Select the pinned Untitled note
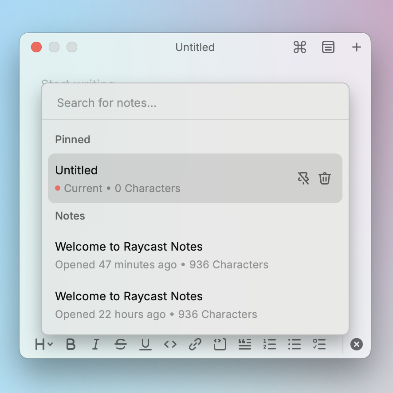393x393 pixels. tap(195, 178)
